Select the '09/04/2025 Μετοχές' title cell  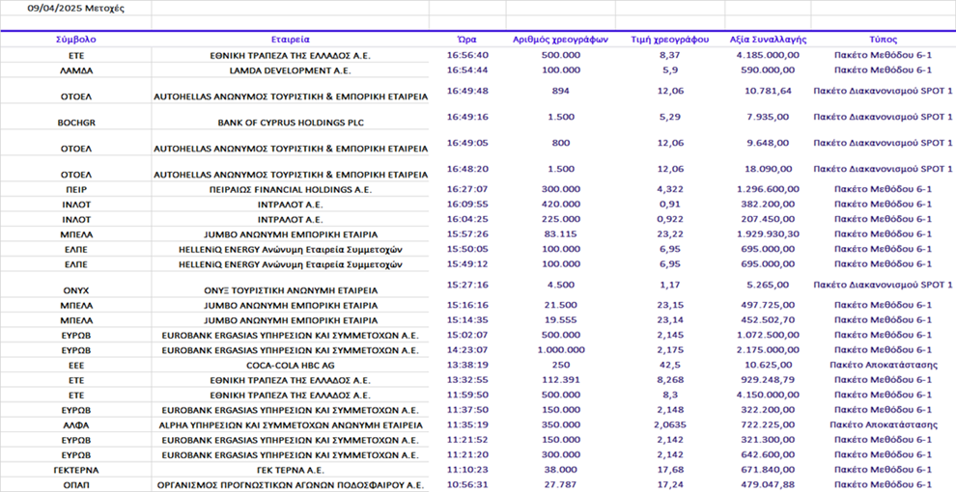75,9
